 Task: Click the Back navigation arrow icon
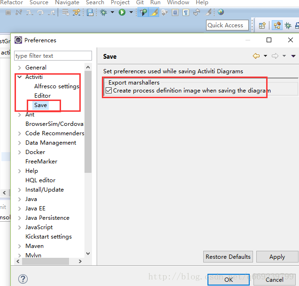coord(256,56)
